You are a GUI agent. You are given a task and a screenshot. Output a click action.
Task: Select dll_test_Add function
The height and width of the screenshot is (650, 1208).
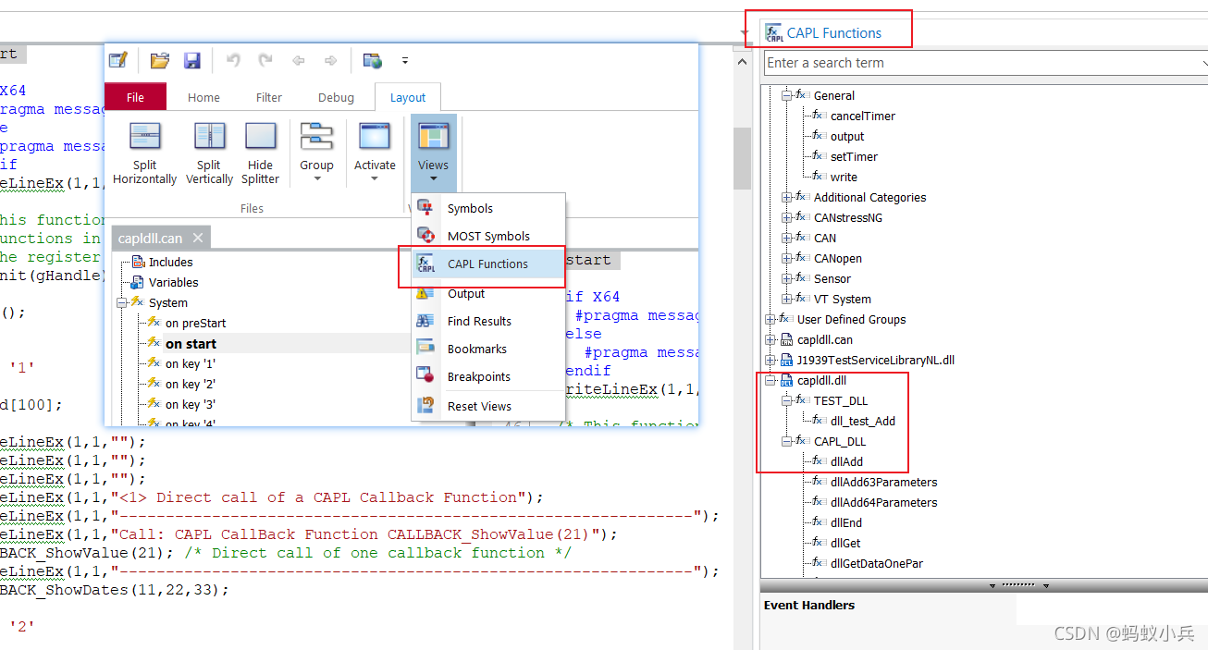click(862, 421)
